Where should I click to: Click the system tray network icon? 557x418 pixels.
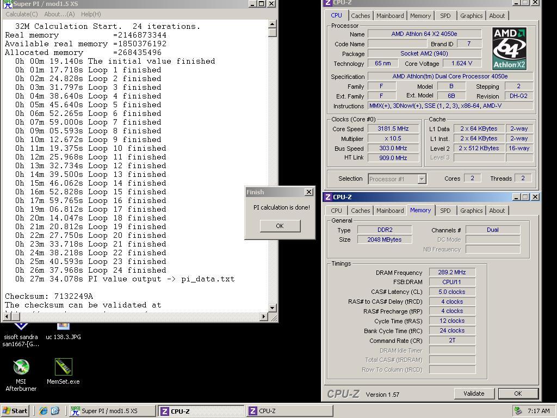pos(518,411)
